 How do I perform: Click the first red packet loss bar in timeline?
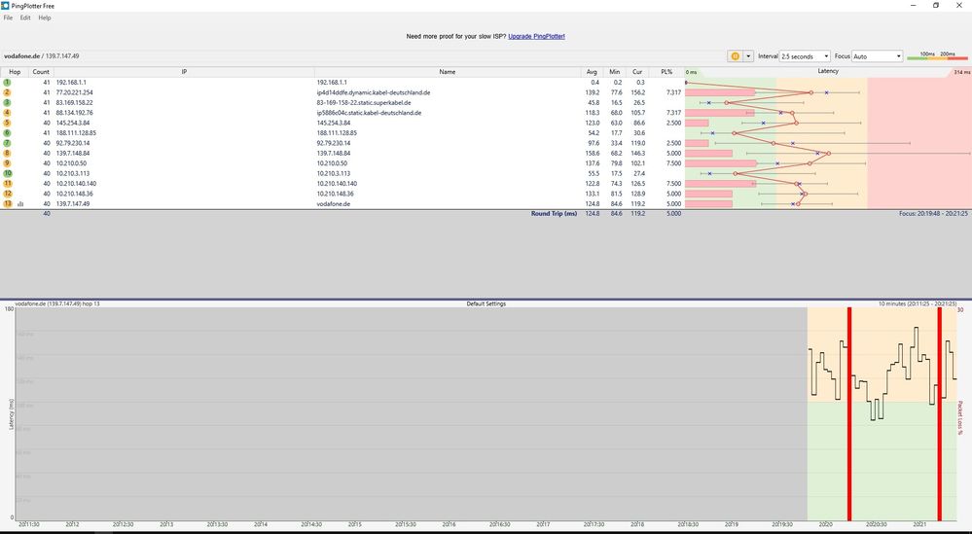click(x=849, y=413)
